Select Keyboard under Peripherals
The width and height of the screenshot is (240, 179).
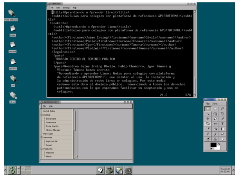(x=50, y=152)
